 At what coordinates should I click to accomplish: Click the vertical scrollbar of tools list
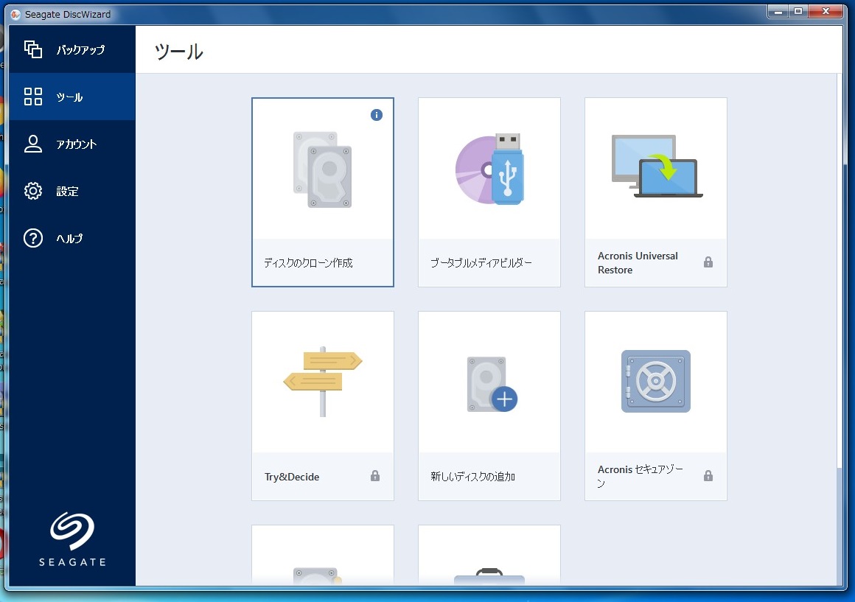click(x=840, y=329)
